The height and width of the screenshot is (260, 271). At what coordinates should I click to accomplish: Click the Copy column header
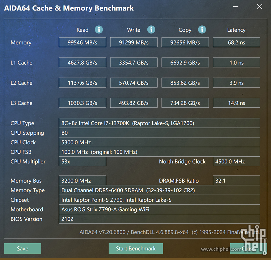point(185,30)
